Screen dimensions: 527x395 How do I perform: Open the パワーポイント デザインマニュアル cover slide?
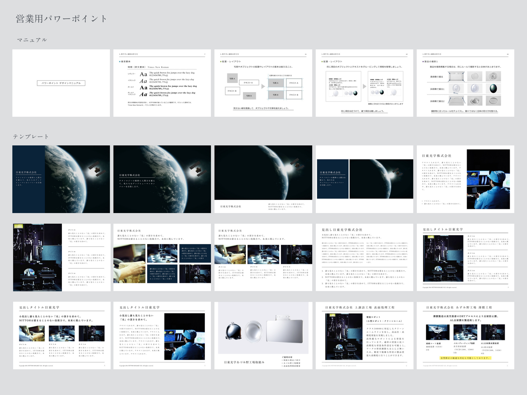(61, 83)
